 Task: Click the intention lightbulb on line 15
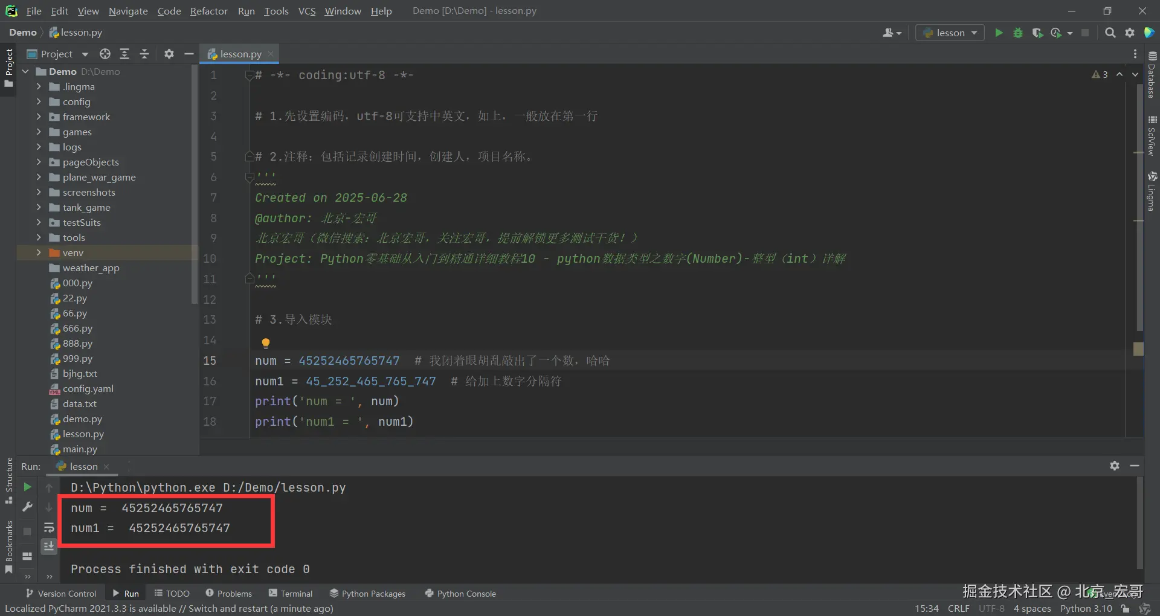(265, 343)
